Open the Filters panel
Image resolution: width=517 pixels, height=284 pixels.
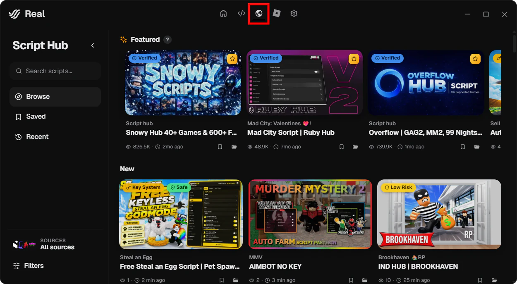point(28,266)
